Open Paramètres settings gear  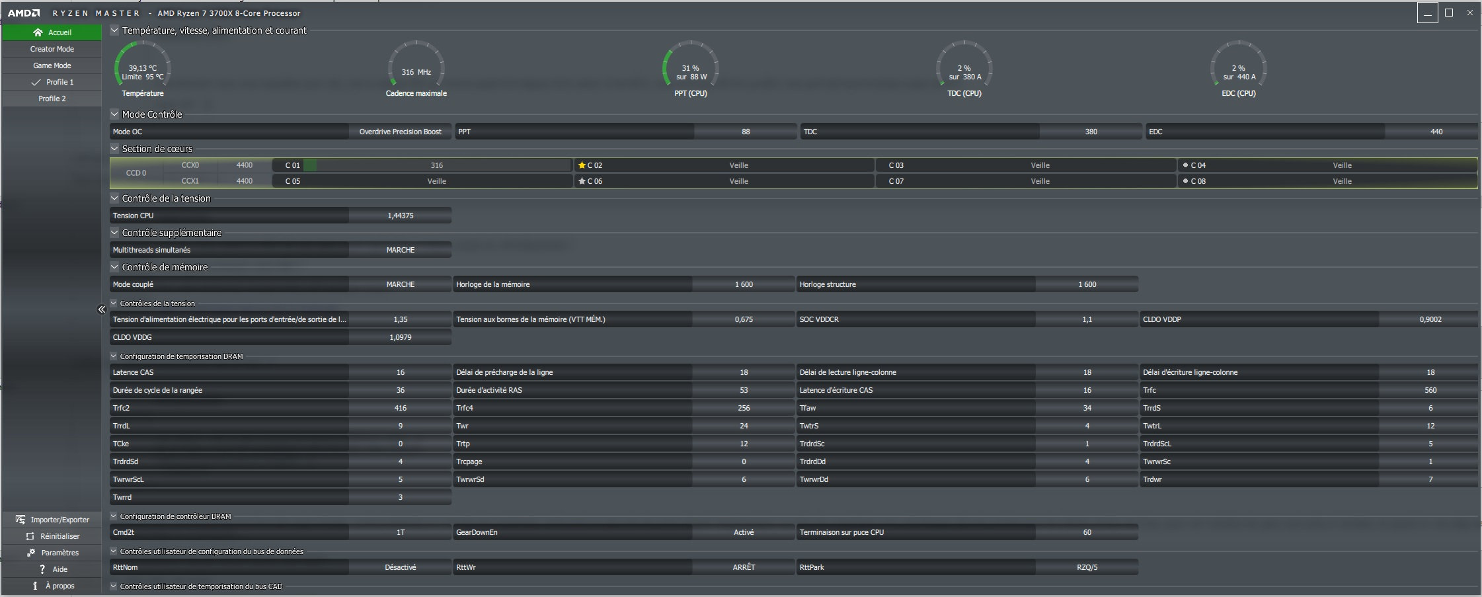[31, 553]
